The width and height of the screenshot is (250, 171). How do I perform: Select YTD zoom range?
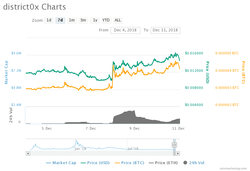(106, 21)
